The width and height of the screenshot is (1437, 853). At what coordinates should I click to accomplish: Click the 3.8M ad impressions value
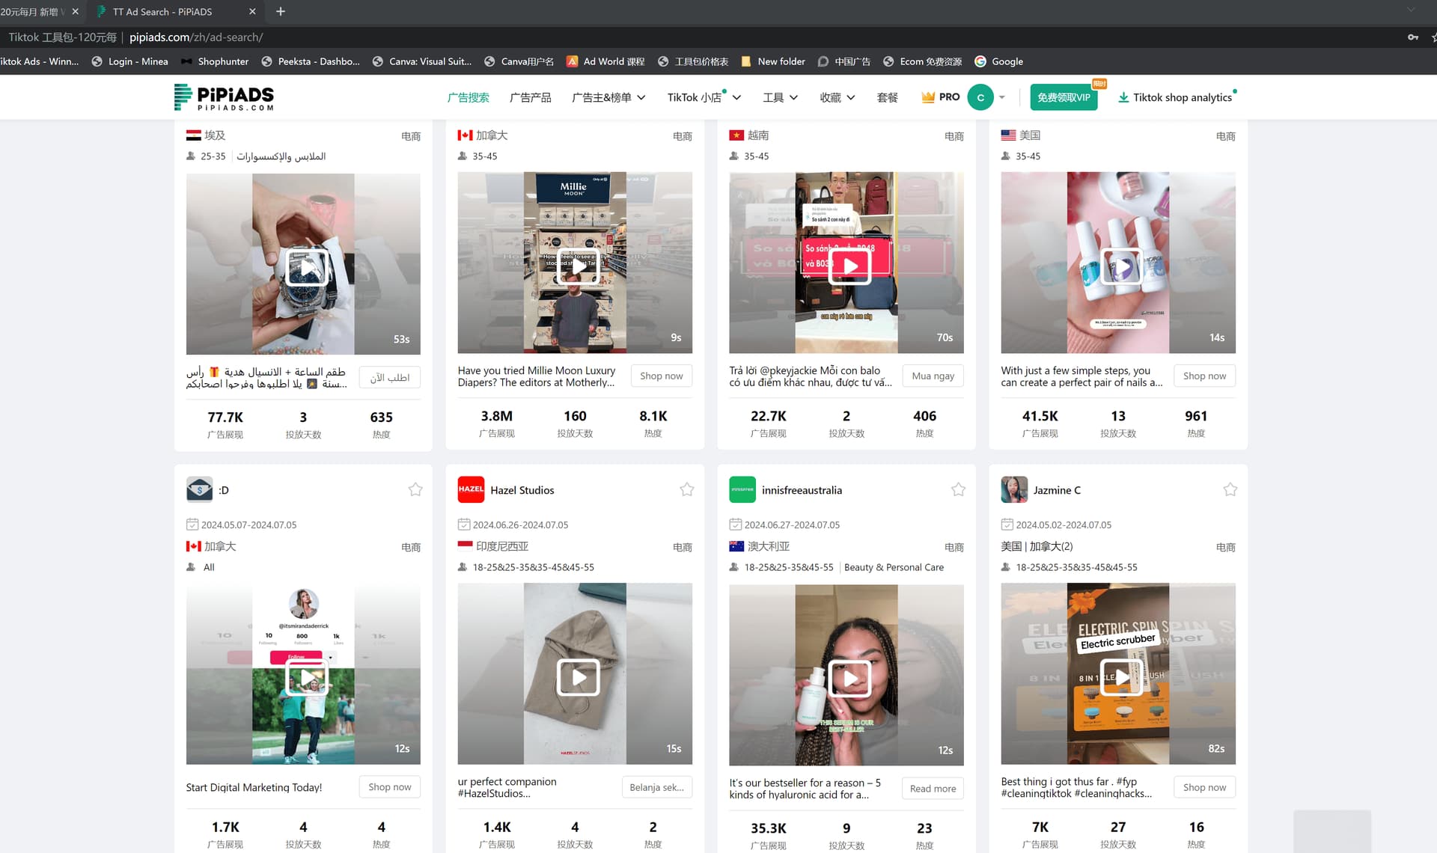(496, 416)
